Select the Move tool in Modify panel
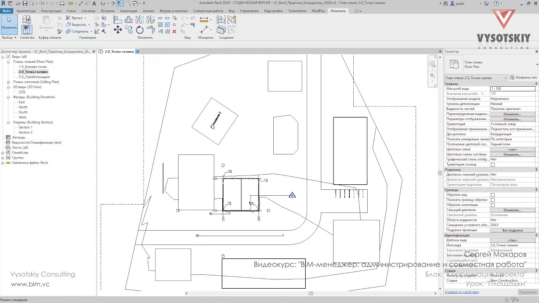This screenshot has height=303, width=539. (x=118, y=29)
